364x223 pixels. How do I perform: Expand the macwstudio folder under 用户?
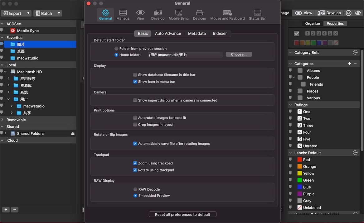pos(12,106)
